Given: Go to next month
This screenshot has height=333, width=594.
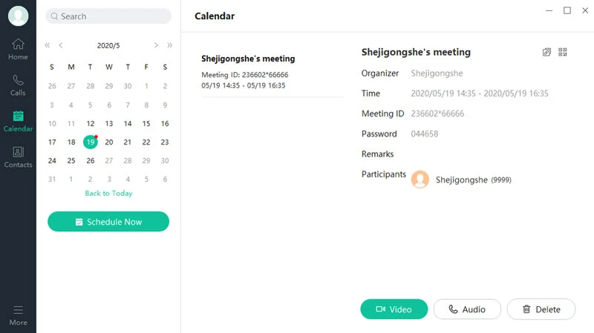Looking at the screenshot, I should [x=156, y=45].
